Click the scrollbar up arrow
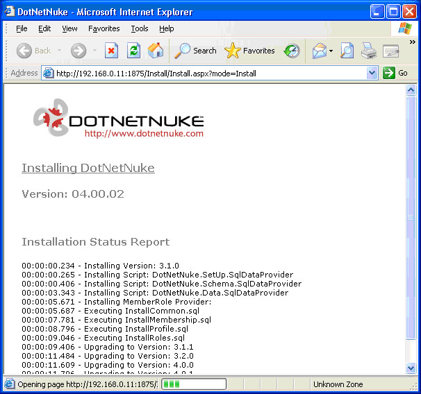421x394 pixels. click(411, 89)
